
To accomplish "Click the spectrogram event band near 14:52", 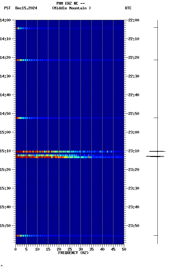I will (x=70, y=118).
